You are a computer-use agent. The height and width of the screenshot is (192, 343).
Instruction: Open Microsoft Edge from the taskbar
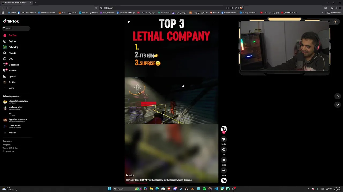[x=157, y=189]
